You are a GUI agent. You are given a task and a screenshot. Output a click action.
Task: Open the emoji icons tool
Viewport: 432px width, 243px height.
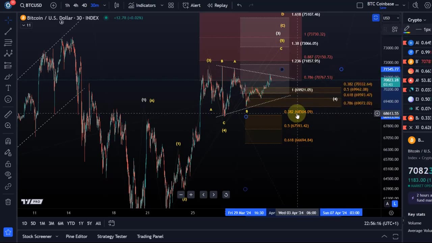[8, 99]
